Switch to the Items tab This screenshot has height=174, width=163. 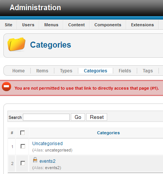(x=42, y=71)
